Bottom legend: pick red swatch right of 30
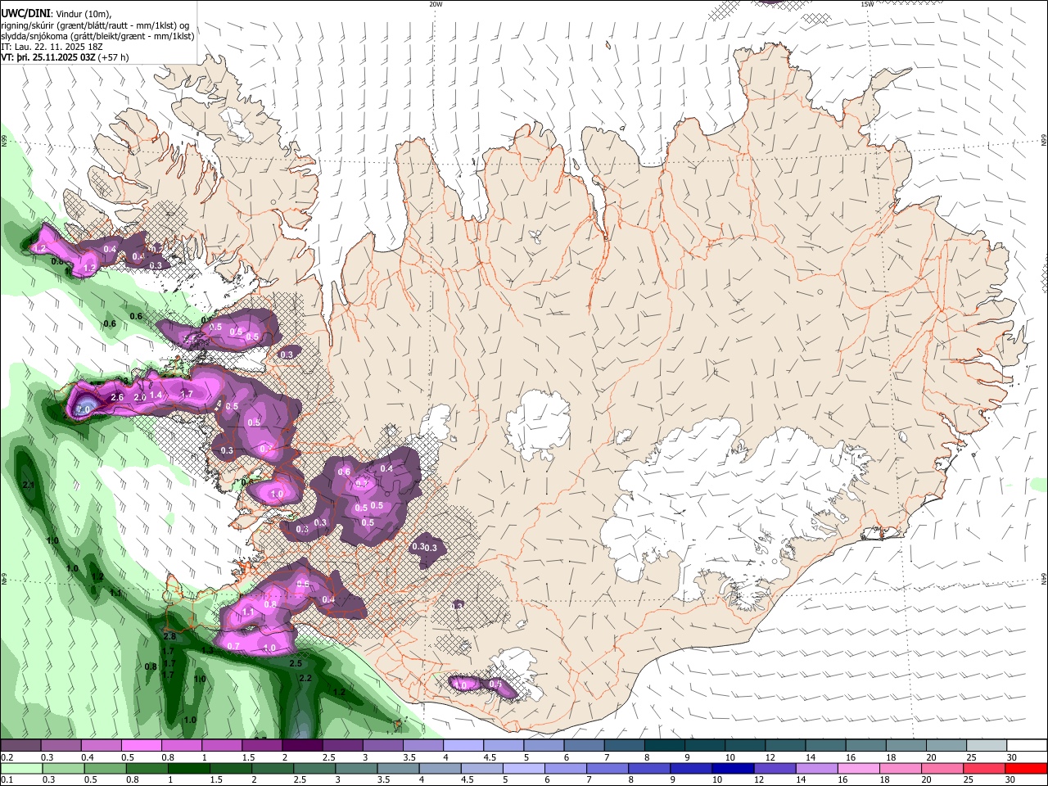The image size is (1048, 786). (x=1026, y=768)
